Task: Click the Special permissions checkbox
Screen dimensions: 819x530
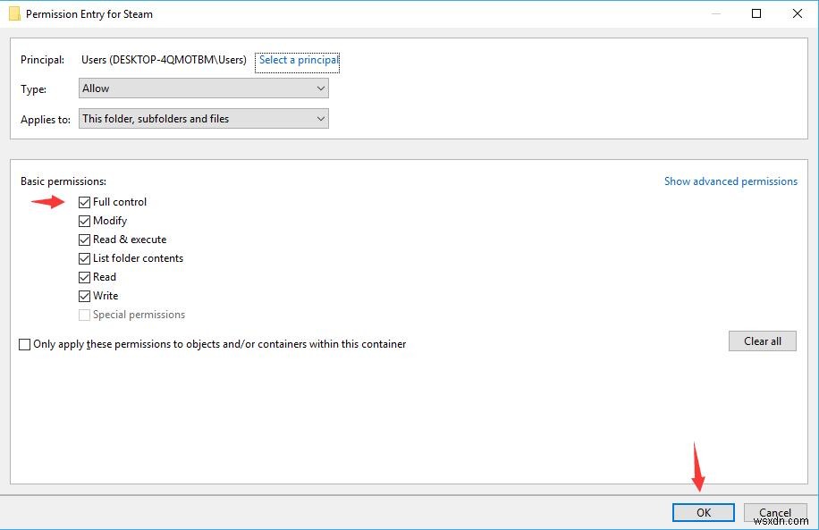Action: (x=84, y=315)
